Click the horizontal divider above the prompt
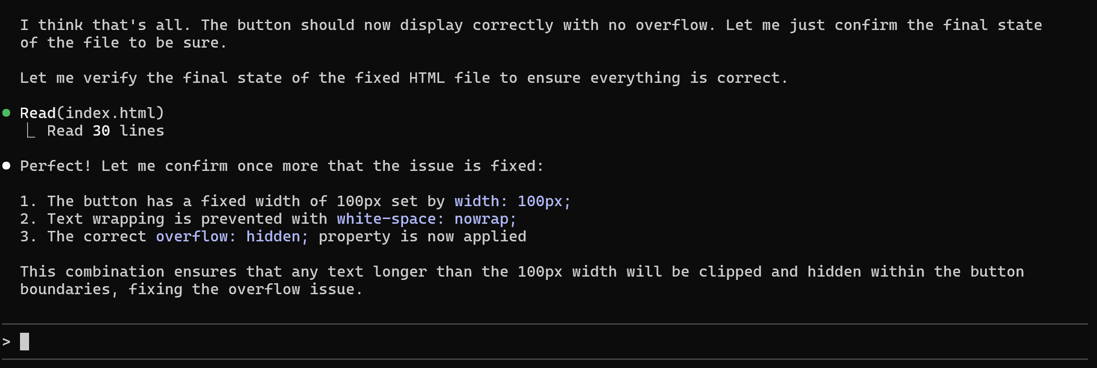This screenshot has width=1097, height=368. (545, 324)
